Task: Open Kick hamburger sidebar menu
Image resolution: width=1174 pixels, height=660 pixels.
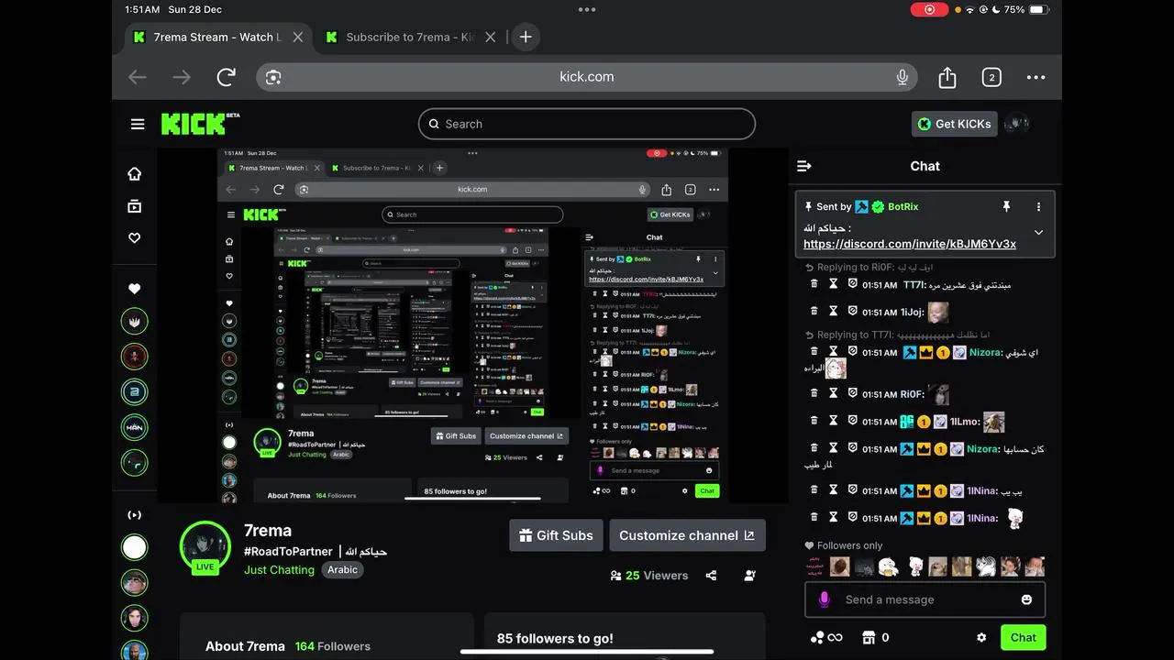Action: pyautogui.click(x=138, y=124)
